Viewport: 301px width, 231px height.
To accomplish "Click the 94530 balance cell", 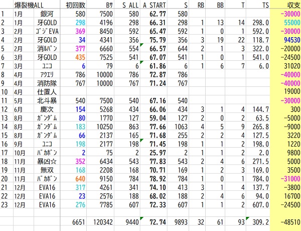I will pos(292,40).
